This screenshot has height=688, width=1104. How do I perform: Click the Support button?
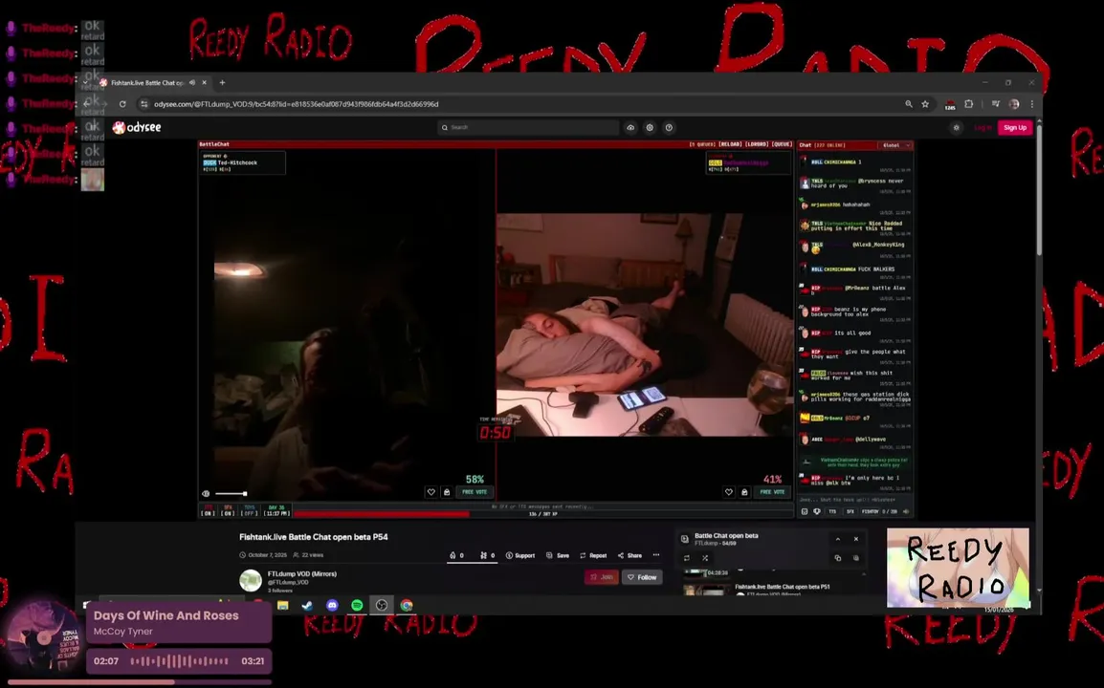click(520, 555)
